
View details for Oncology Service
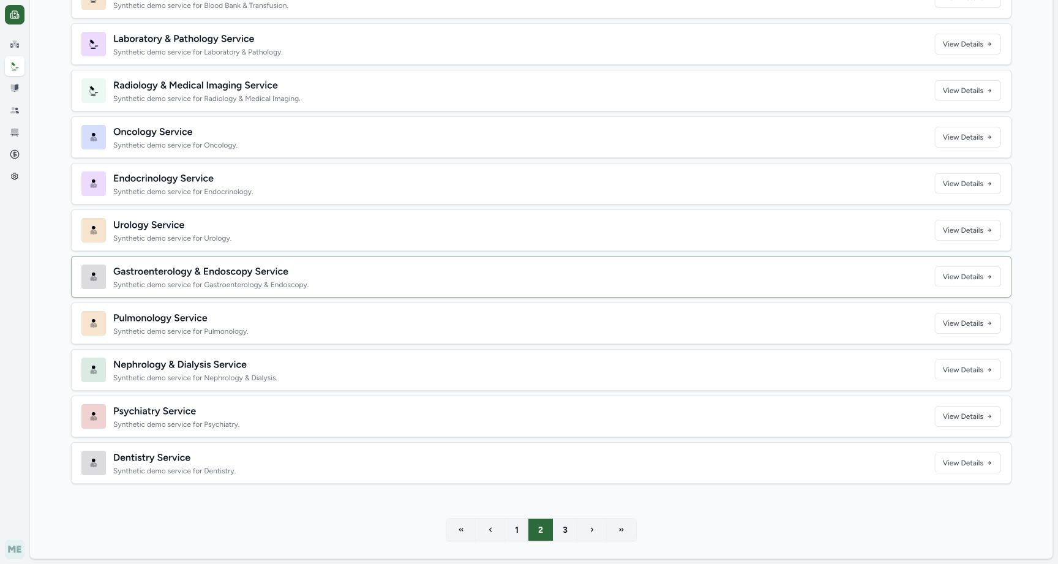pos(967,137)
